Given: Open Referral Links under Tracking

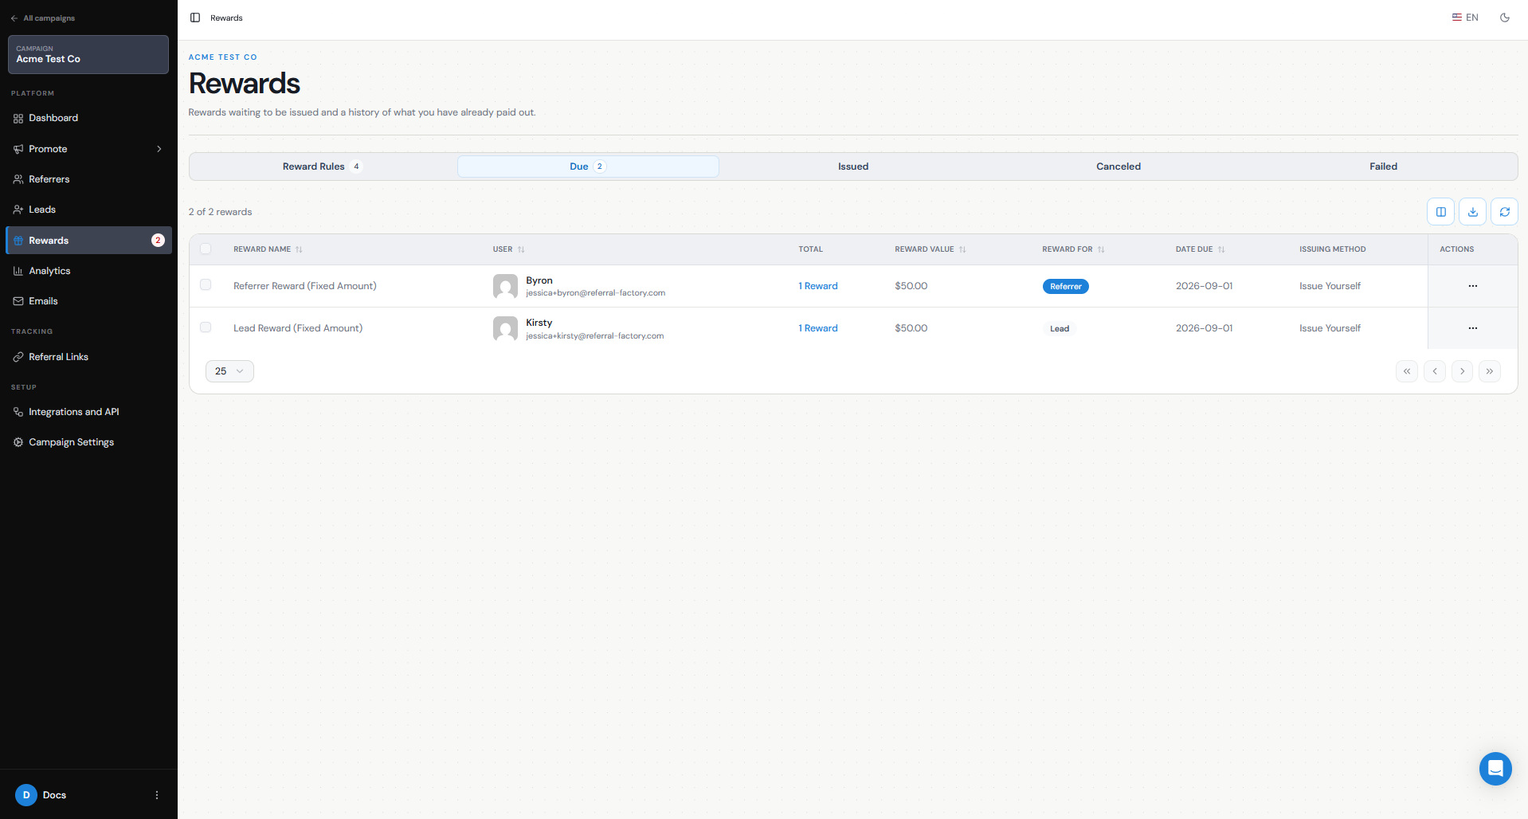Looking at the screenshot, I should pyautogui.click(x=88, y=357).
